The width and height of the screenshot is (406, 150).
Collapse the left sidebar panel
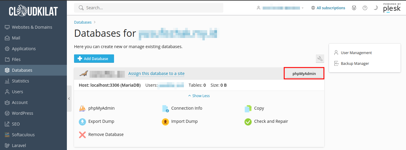[69, 99]
